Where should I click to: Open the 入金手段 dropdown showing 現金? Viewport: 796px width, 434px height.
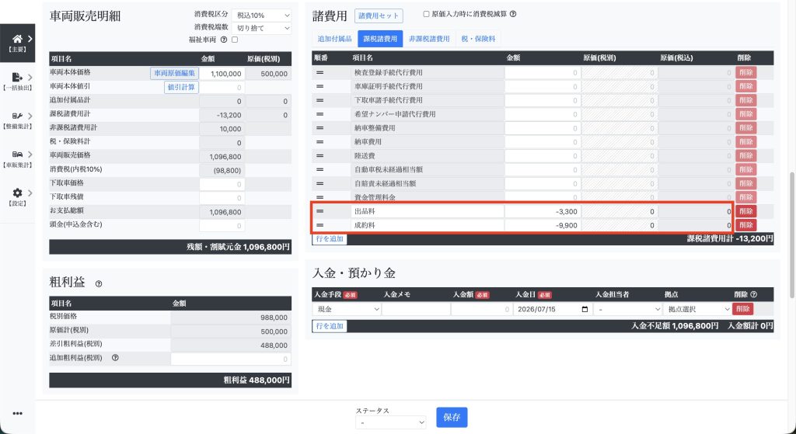[347, 309]
